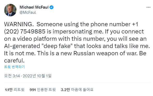Image resolution: width=153 pixels, height=96 pixels.
Task: Click the 리트윗 label
Action: [19, 90]
